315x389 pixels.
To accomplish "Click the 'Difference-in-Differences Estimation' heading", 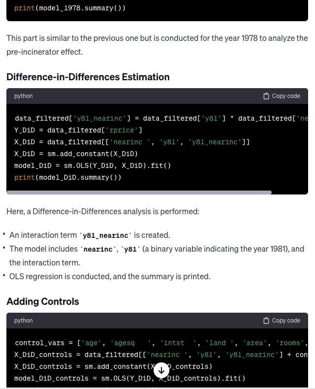I will click(88, 77).
